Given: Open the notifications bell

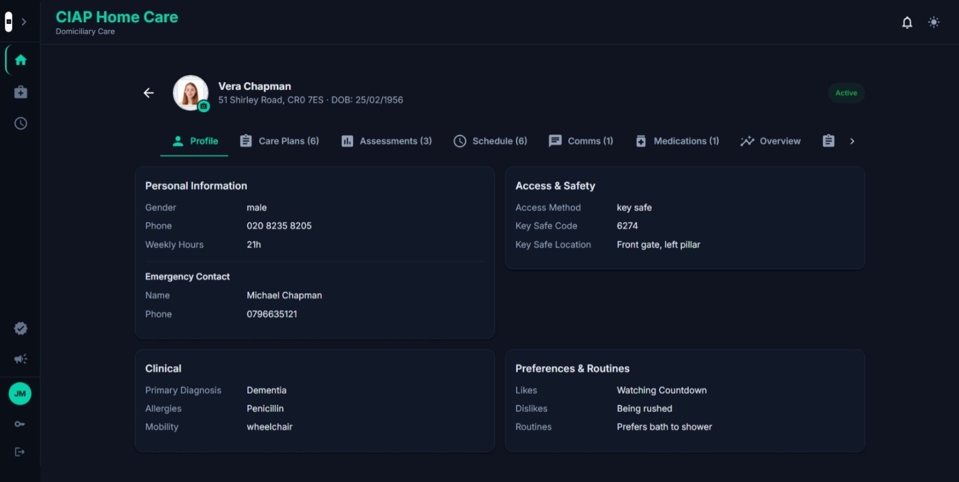Looking at the screenshot, I should pos(907,22).
